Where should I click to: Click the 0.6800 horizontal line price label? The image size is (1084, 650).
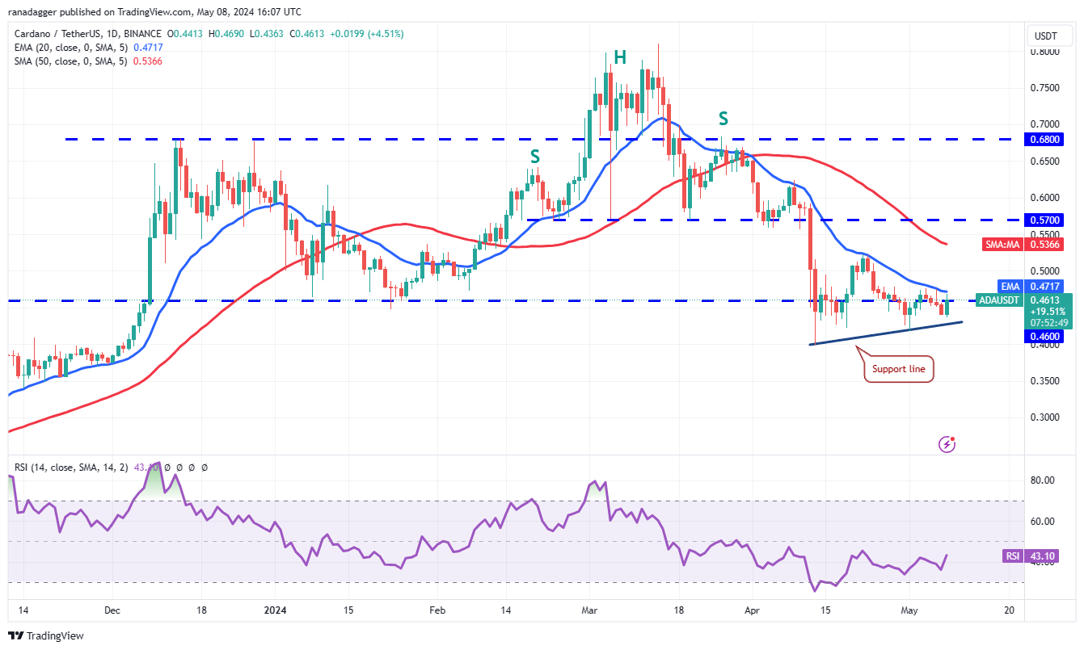pyautogui.click(x=1048, y=139)
